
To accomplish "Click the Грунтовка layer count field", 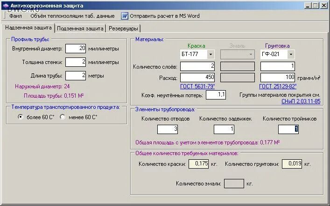I will [x=278, y=66].
